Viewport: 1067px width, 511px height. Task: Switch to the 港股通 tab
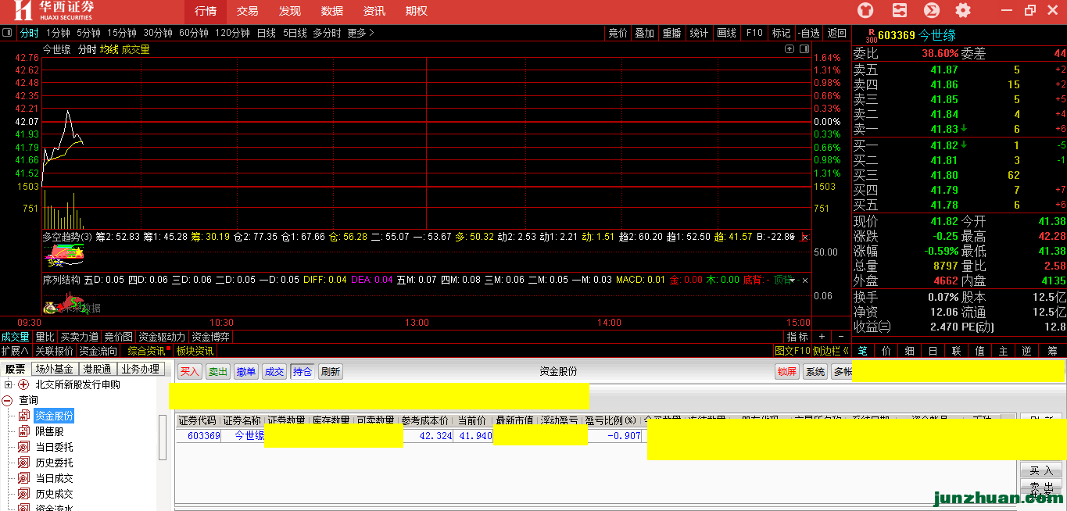click(97, 369)
